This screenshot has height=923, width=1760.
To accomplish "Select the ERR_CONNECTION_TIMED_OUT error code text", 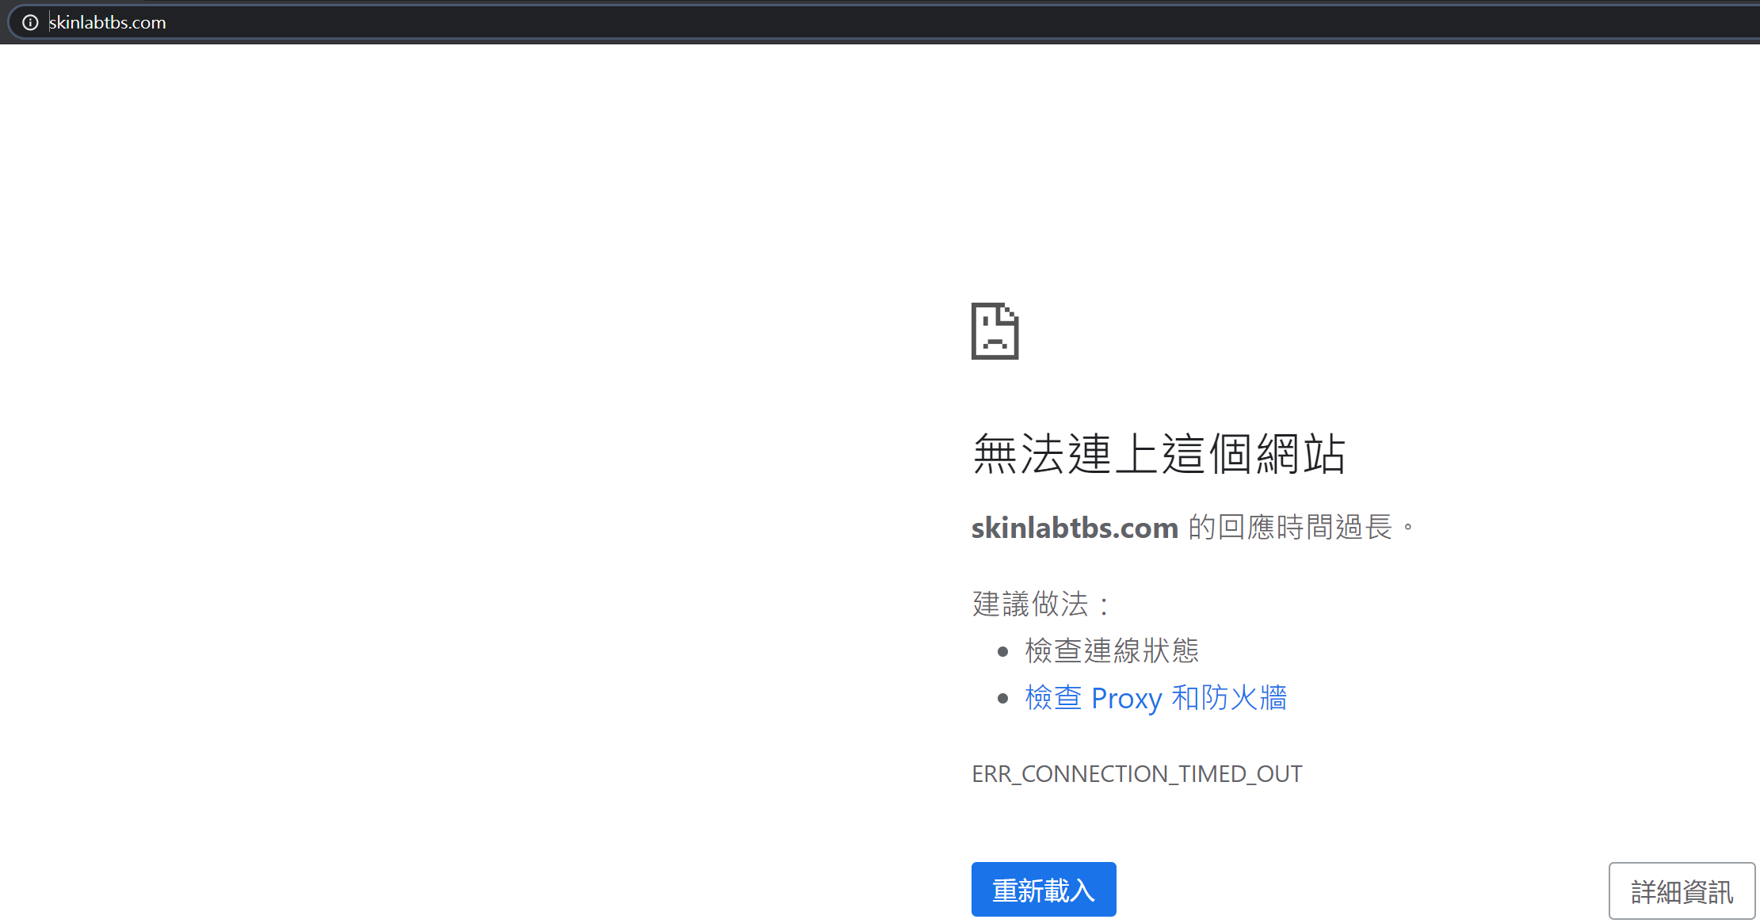I will pyautogui.click(x=1136, y=774).
